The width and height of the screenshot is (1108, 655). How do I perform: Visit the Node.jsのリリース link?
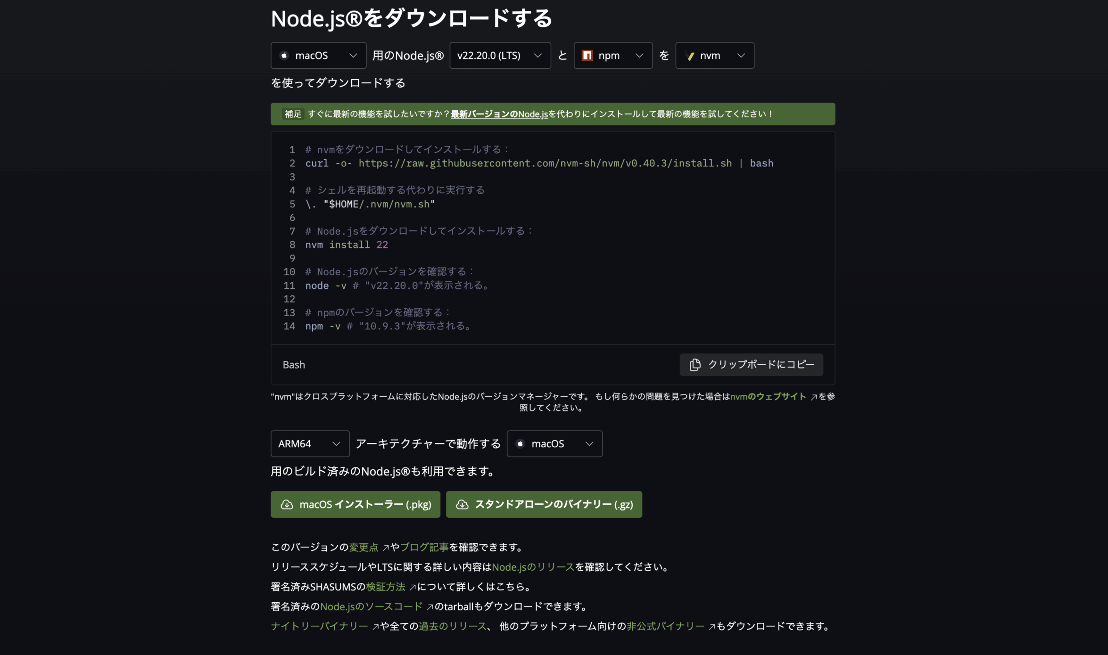click(533, 567)
